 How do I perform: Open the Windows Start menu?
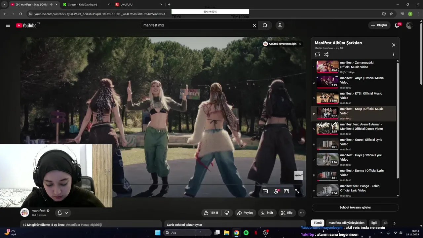[x=158, y=233]
